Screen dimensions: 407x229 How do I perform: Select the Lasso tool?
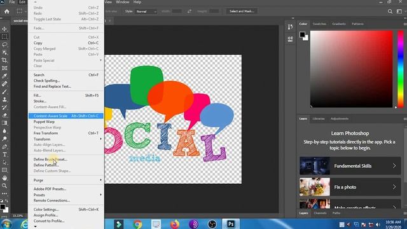coord(4,45)
